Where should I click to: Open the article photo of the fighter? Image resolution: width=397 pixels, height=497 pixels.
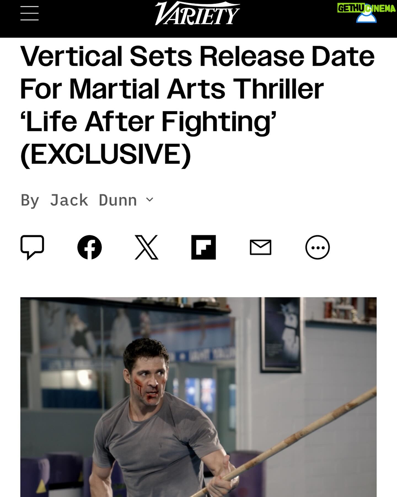point(198,397)
